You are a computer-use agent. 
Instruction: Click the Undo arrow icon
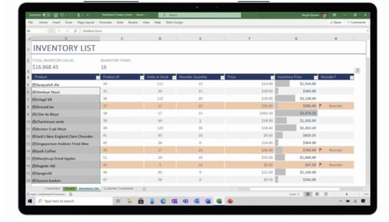[62, 15]
